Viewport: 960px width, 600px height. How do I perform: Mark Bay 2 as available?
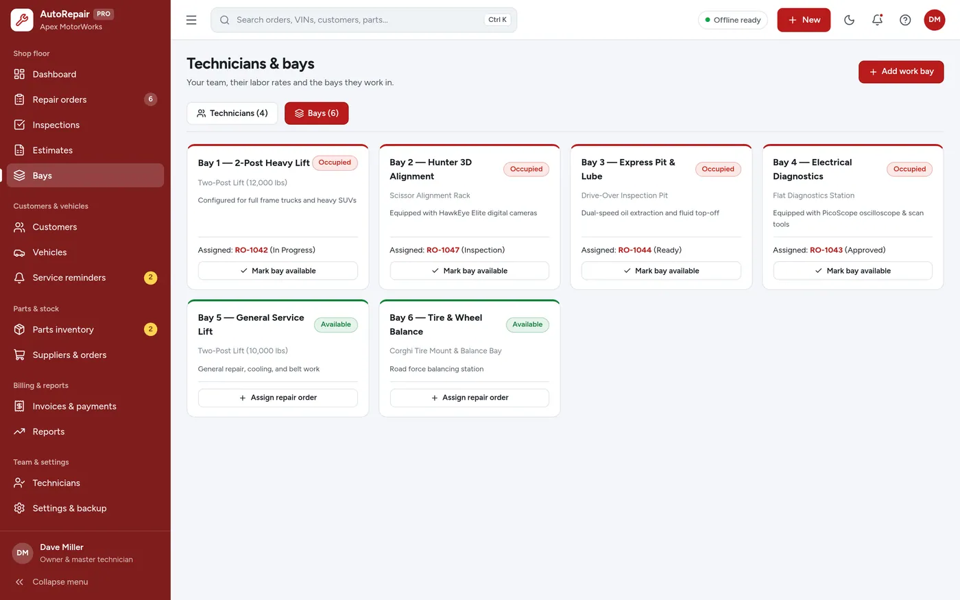(x=470, y=271)
